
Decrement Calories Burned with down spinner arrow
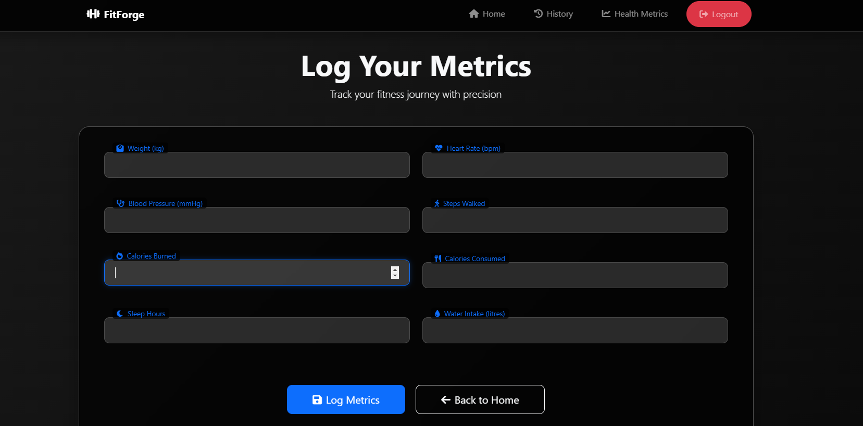coord(395,276)
